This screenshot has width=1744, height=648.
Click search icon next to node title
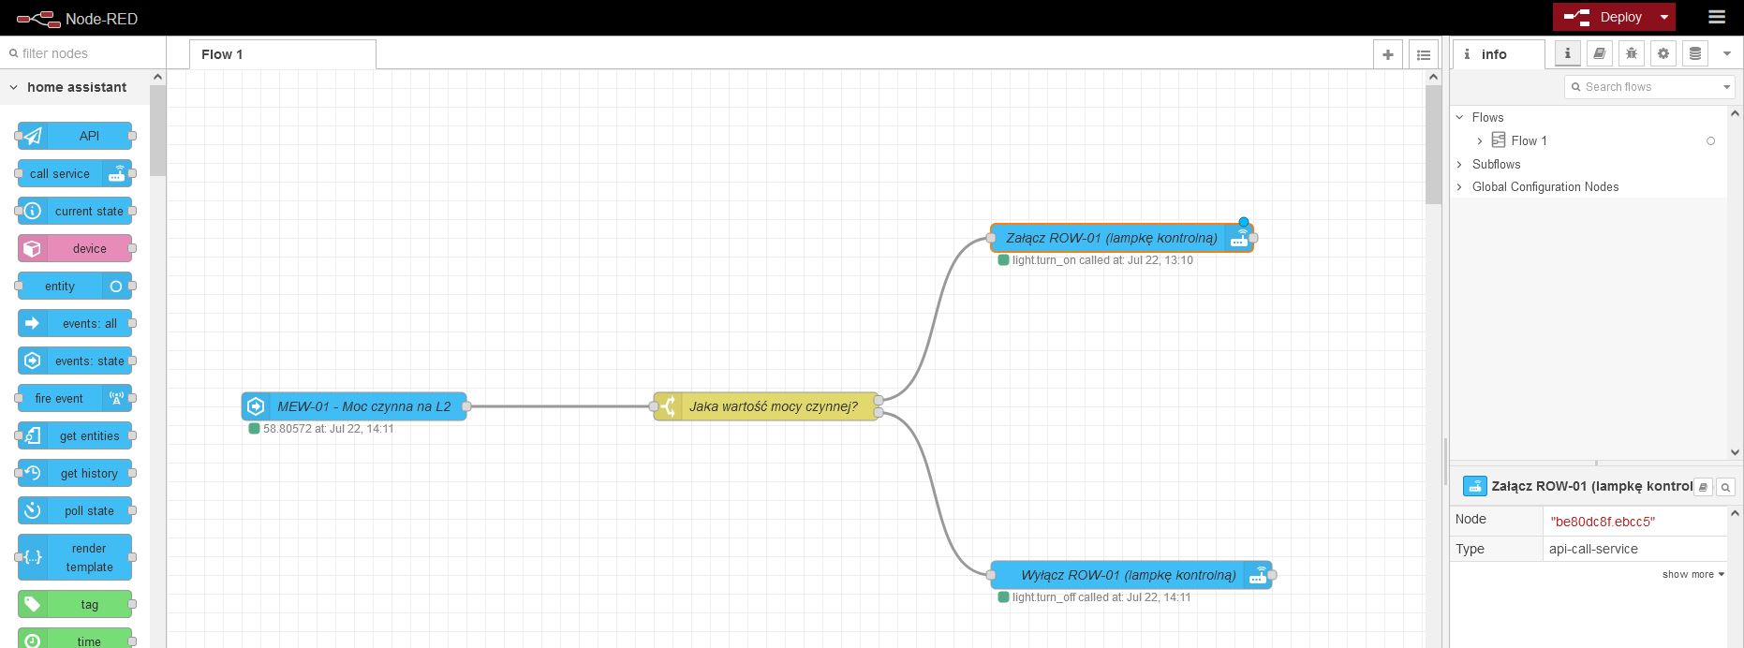tap(1725, 487)
